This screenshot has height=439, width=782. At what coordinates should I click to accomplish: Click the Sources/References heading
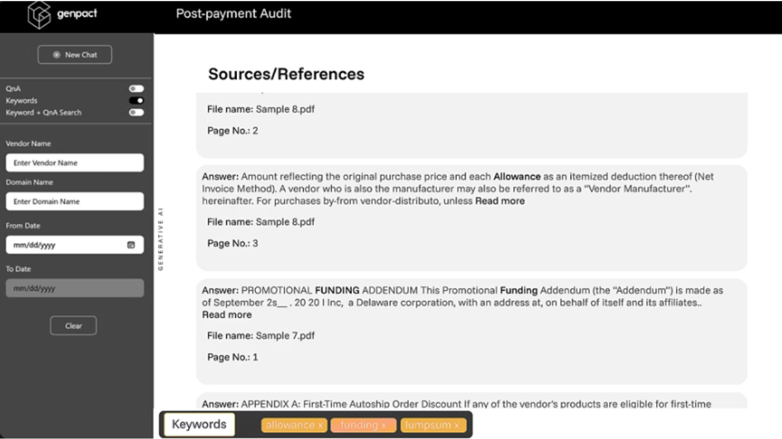click(286, 74)
